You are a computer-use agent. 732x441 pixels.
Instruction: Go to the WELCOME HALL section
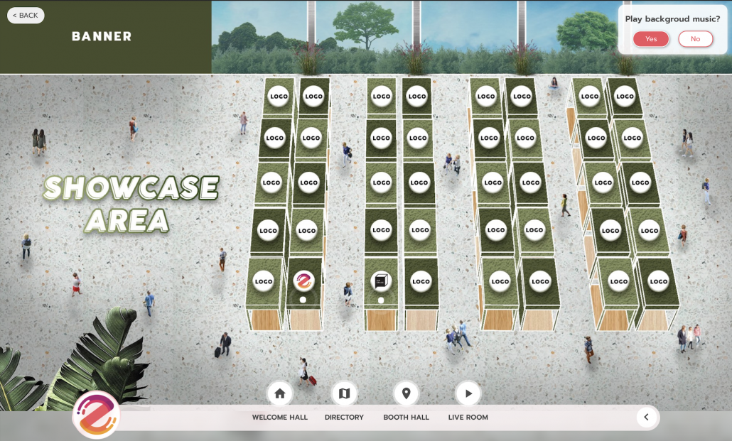pos(279,418)
